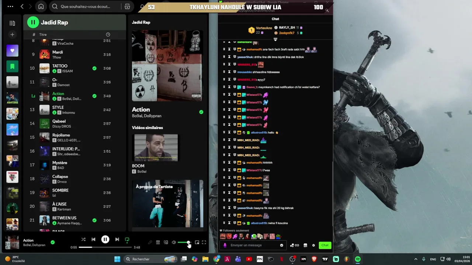
Task: Open the Spotify three-dots menu
Action: (10, 7)
